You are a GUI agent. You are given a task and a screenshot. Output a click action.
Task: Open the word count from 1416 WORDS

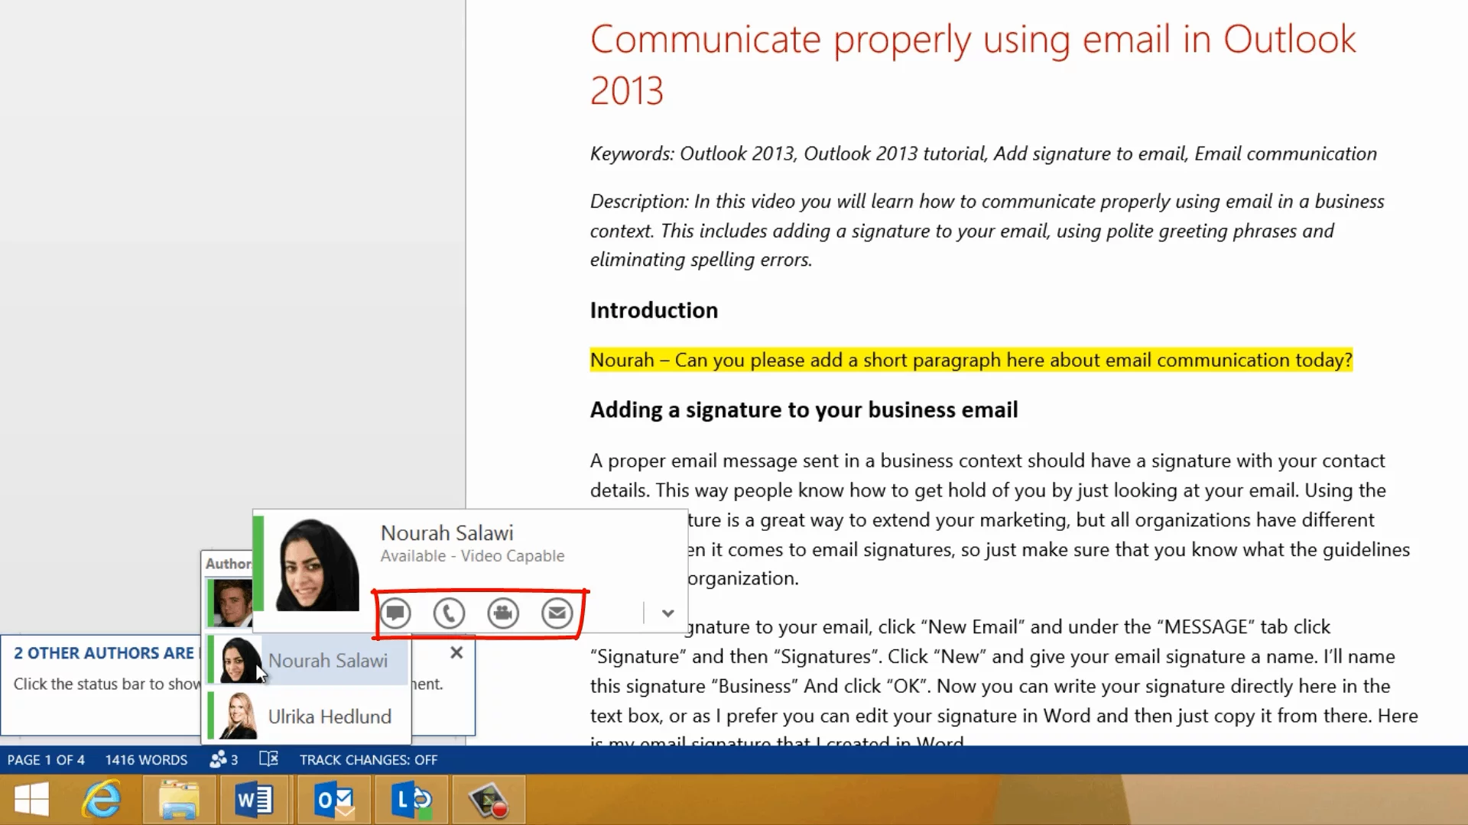146,759
